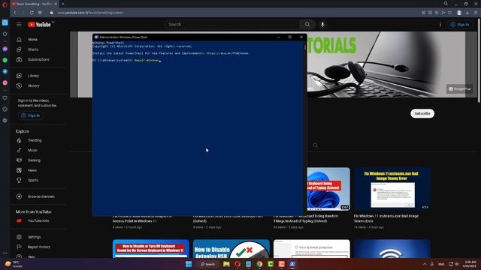The width and height of the screenshot is (481, 270).
Task: Open the taskbar weather widget
Action: pos(14,264)
